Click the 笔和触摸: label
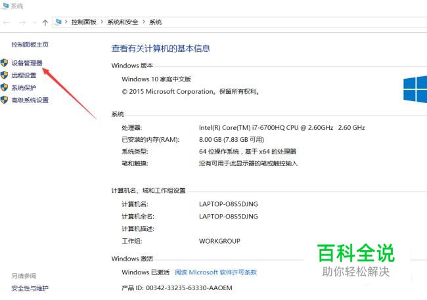The height and width of the screenshot is (300, 427). (135, 163)
